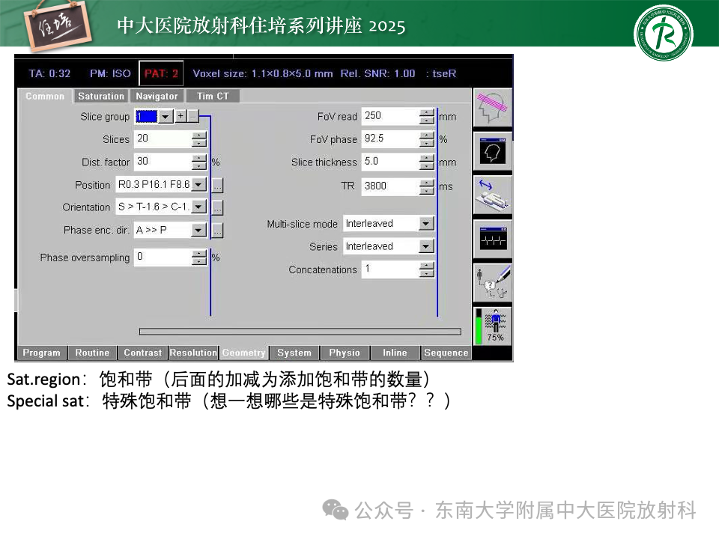Click the FoV phase field 92.5
The width and height of the screenshot is (719, 539).
point(390,139)
